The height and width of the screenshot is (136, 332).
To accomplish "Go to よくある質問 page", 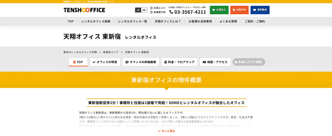I will point(228,21).
